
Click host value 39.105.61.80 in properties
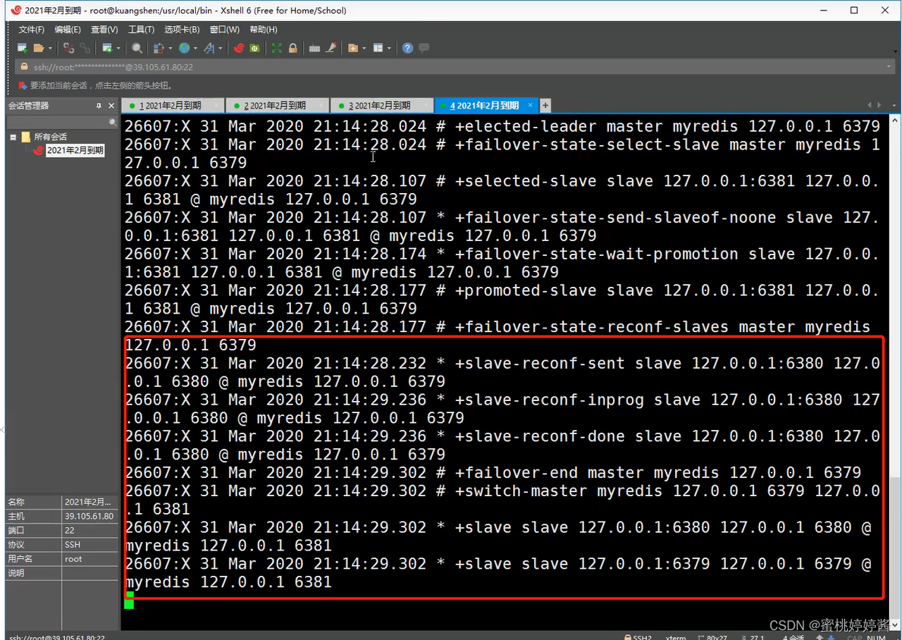89,517
